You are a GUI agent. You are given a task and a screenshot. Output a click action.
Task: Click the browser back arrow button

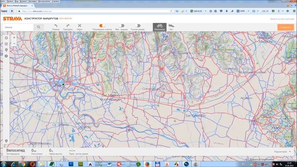coord(12,11)
